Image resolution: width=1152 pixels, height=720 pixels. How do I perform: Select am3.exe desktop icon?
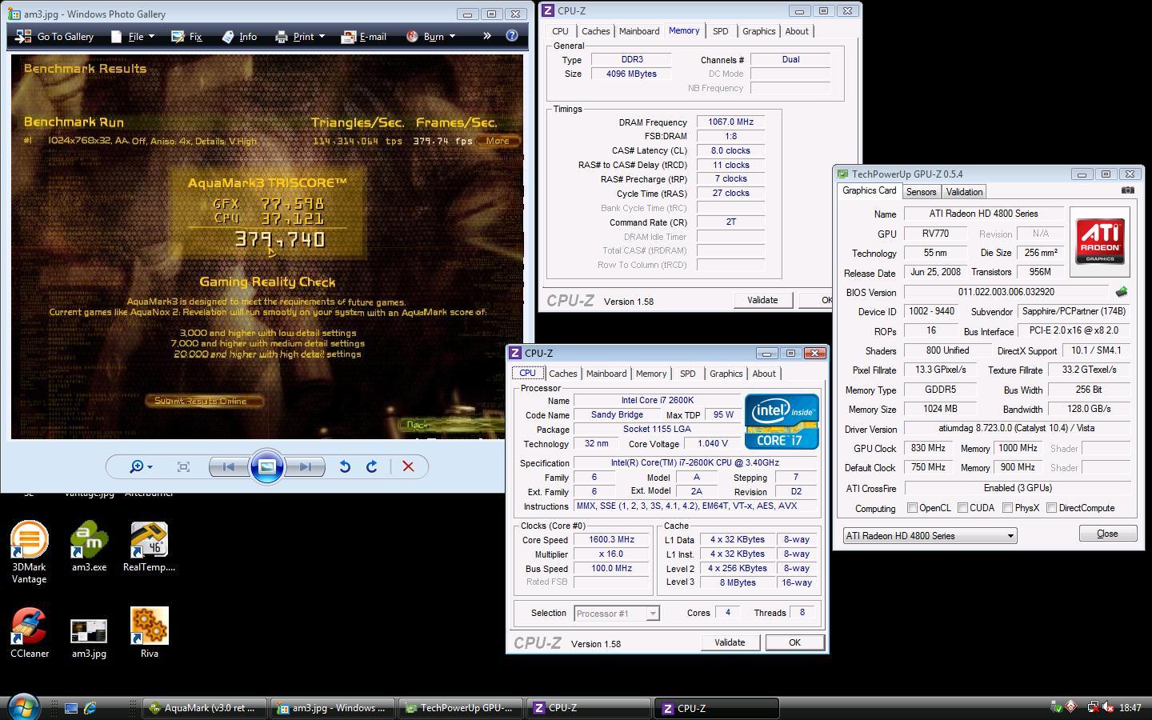(x=89, y=548)
